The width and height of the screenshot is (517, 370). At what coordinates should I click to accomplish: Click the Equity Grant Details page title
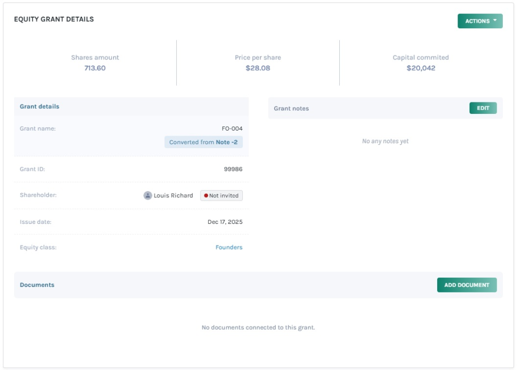pyautogui.click(x=54, y=19)
